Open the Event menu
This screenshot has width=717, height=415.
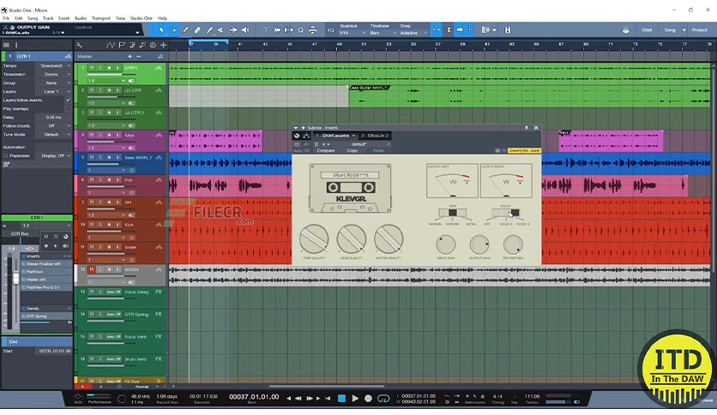[x=63, y=18]
